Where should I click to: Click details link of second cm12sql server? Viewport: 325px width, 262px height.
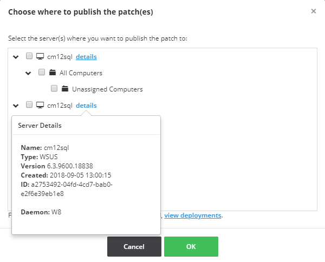(x=86, y=105)
